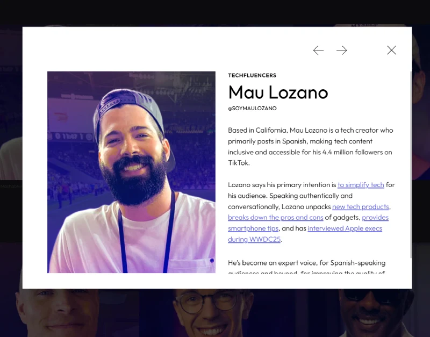Close the Mau Lozano profile popup
Screen dimensions: 430x337
(391, 50)
